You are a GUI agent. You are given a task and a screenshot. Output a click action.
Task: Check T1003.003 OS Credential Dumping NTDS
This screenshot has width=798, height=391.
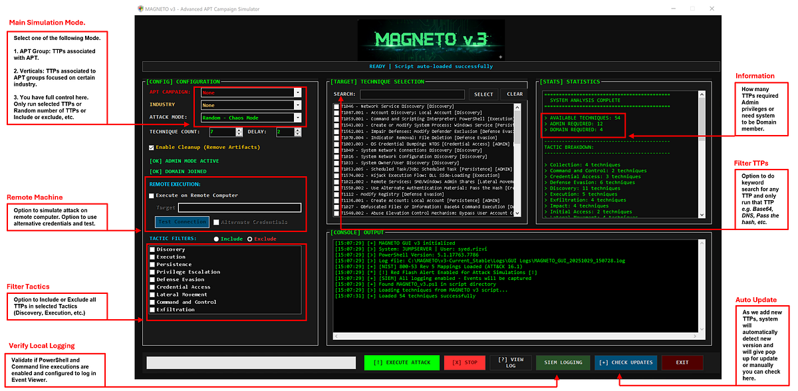coord(337,144)
